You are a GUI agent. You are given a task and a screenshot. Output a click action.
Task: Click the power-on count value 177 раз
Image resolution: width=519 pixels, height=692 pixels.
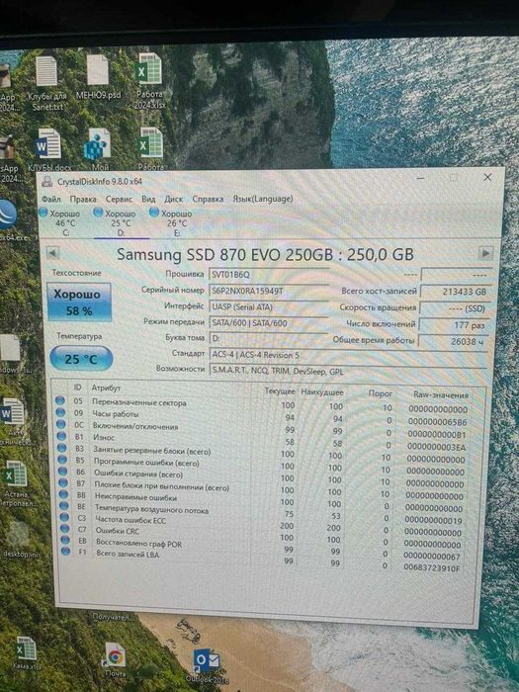454,325
